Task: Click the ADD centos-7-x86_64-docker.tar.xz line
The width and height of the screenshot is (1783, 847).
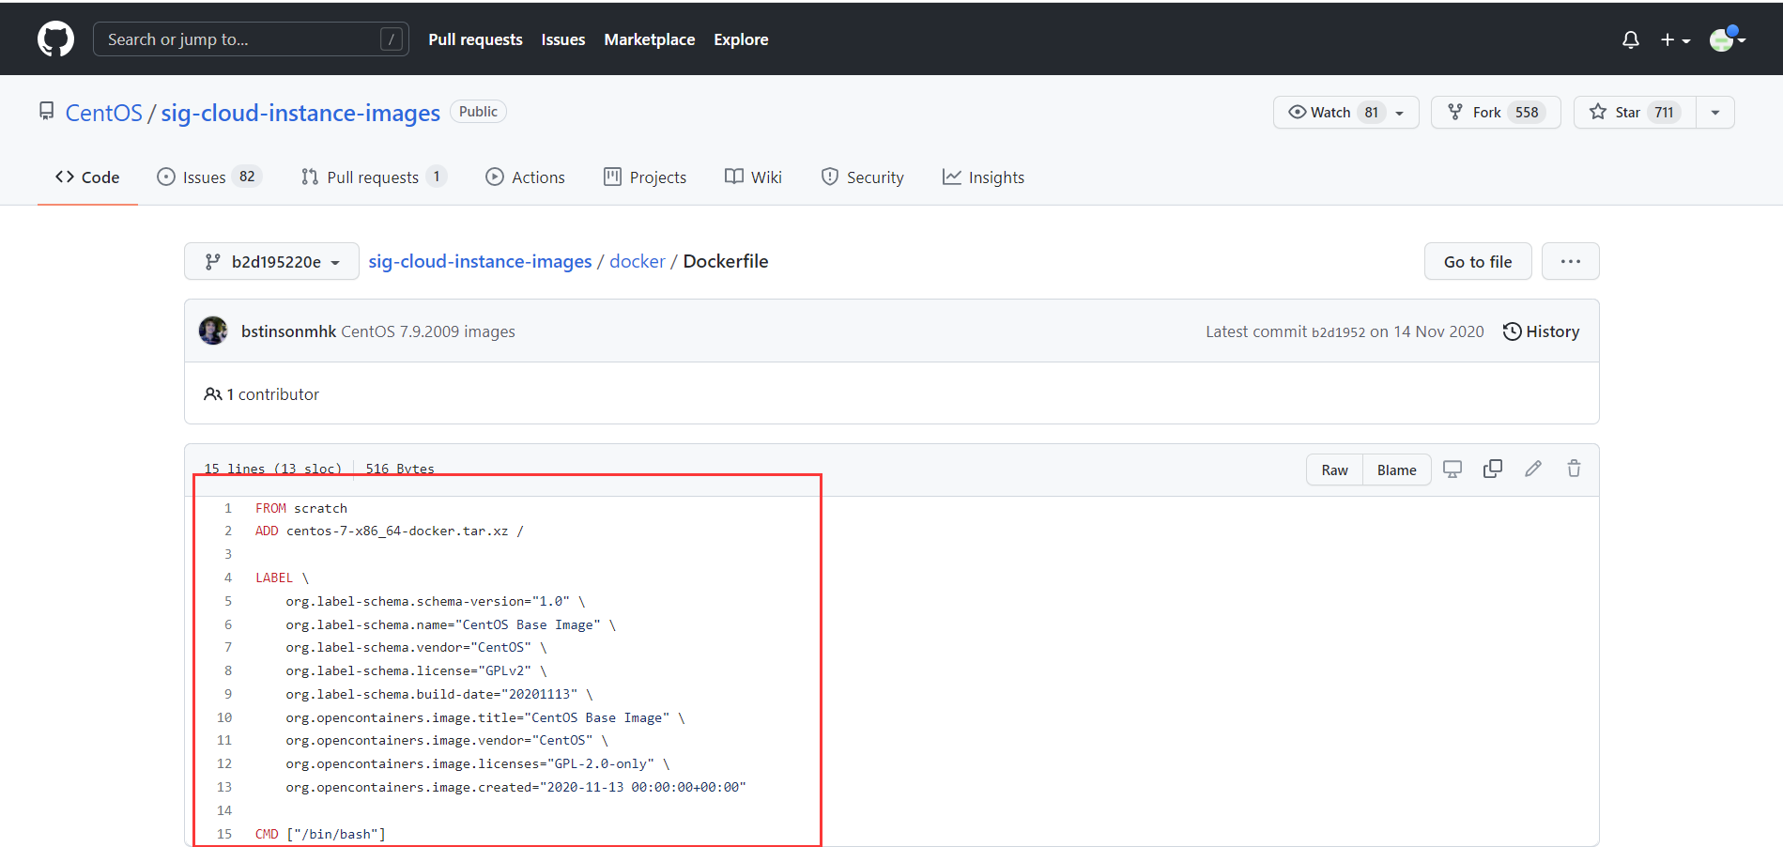Action: point(390,531)
